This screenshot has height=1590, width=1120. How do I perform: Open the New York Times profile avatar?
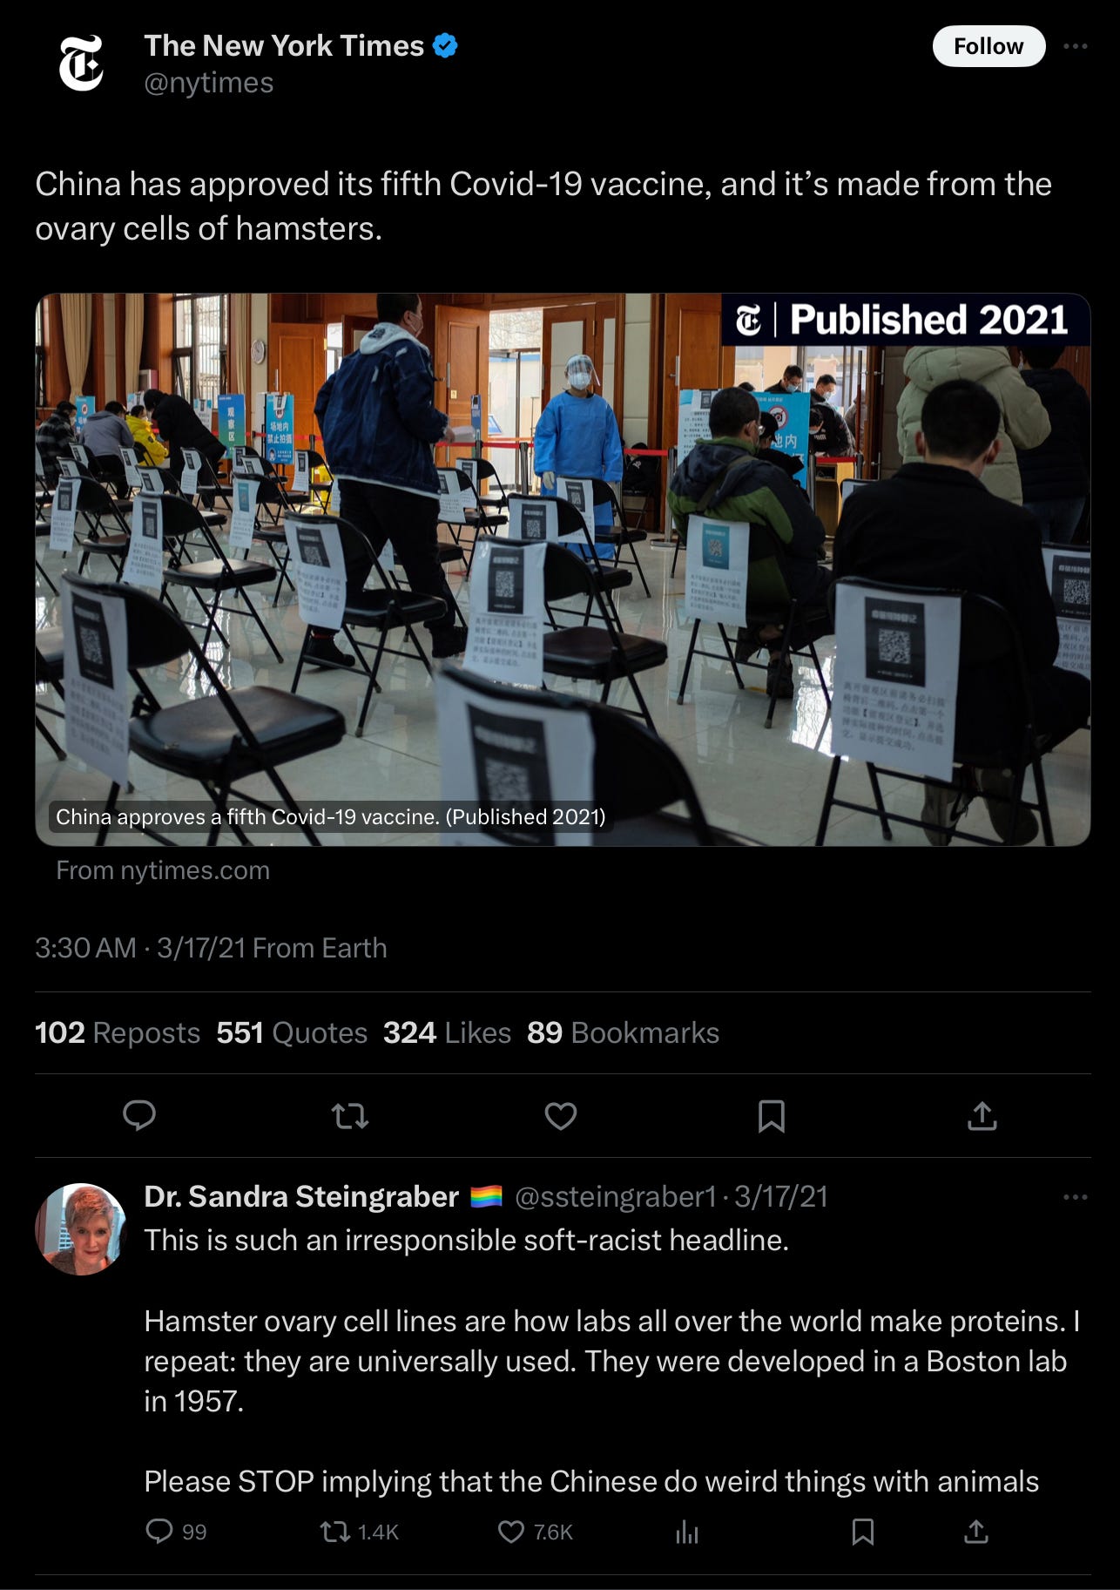coord(81,64)
